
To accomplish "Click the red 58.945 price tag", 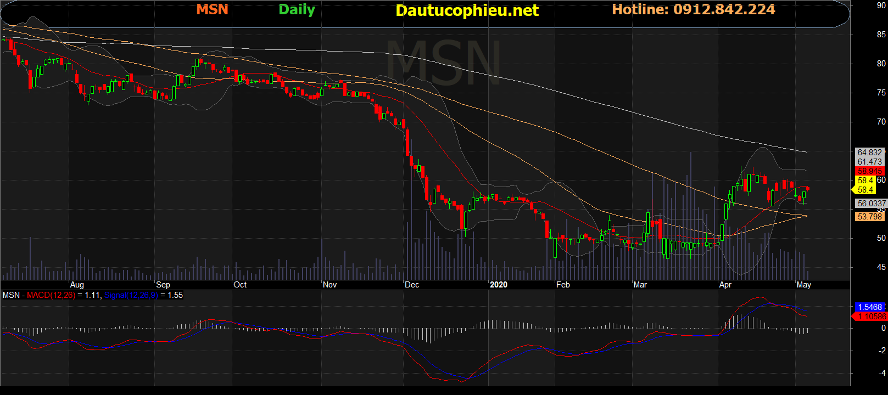I will 869,171.
